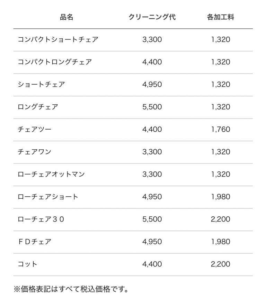Screen dimensions: 266x302
Task: Click the ローチェア３０ product name
Action: coord(41,219)
